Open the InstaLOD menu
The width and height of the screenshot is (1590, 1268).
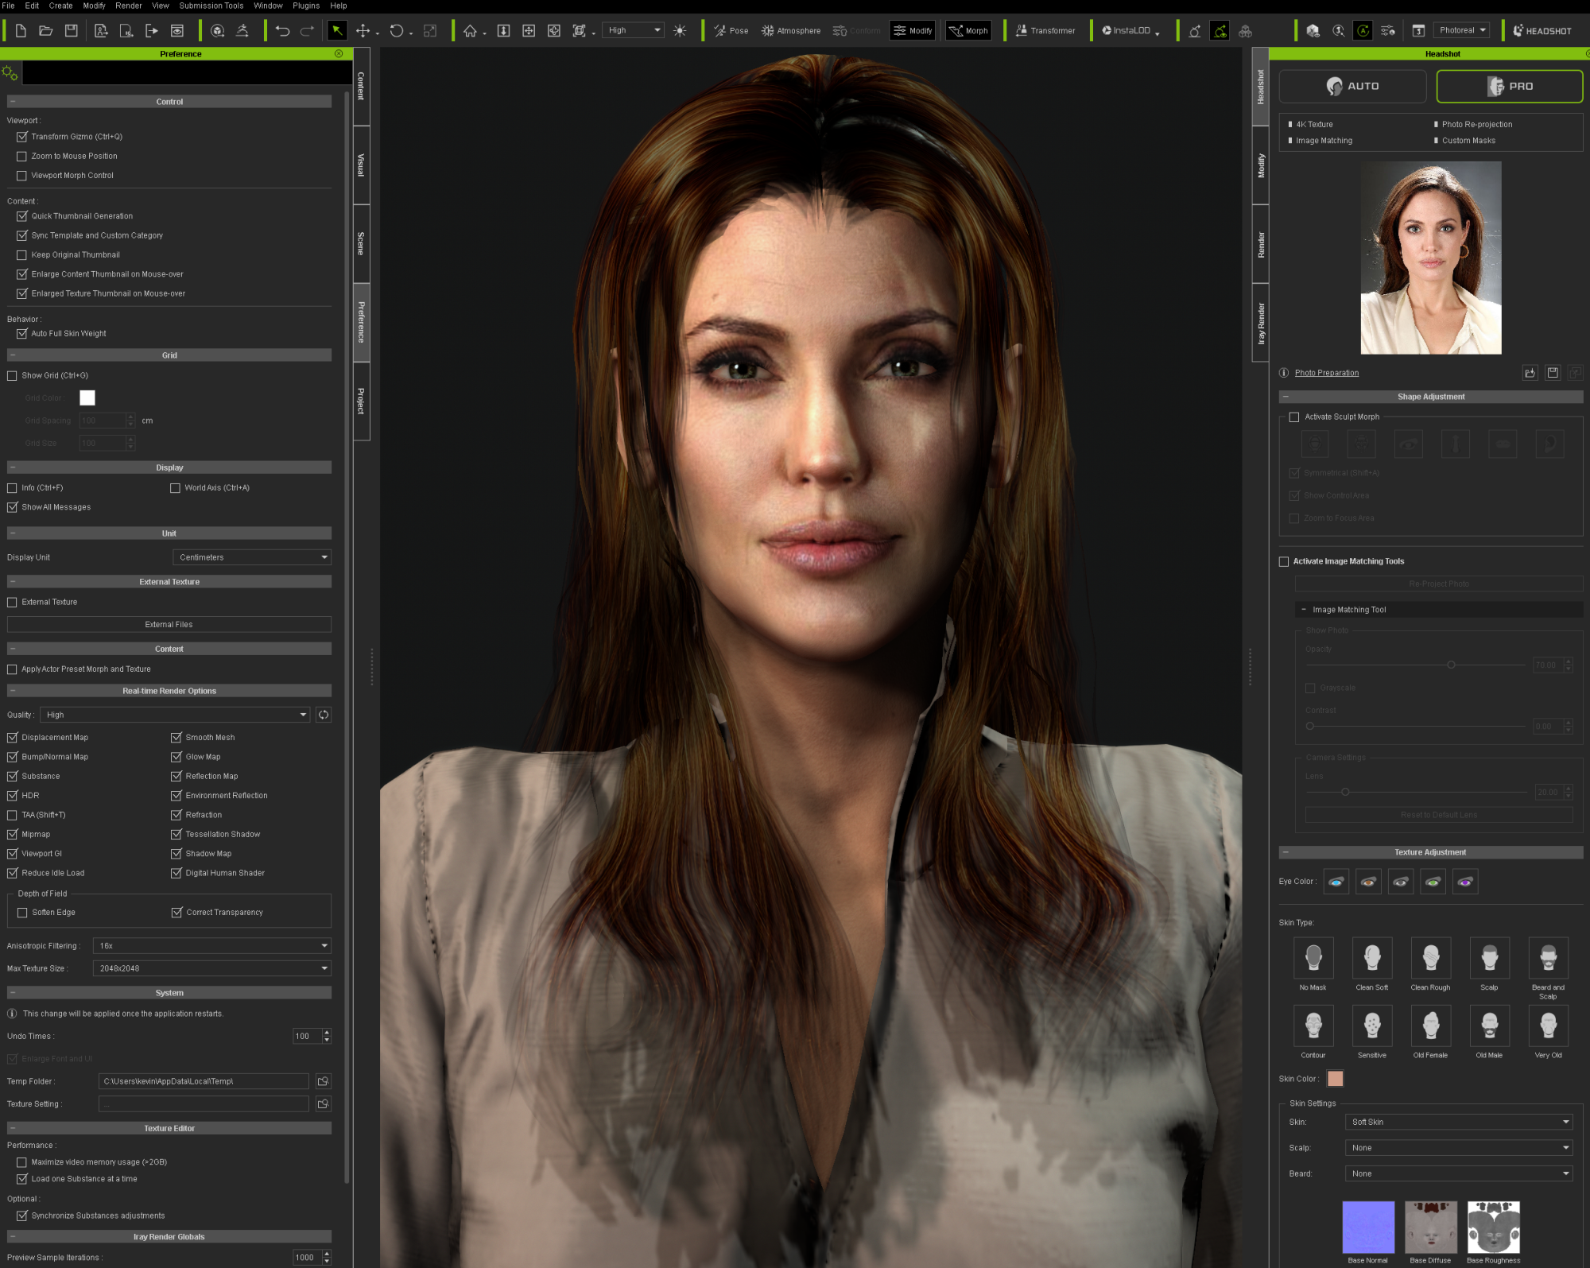pyautogui.click(x=1130, y=30)
